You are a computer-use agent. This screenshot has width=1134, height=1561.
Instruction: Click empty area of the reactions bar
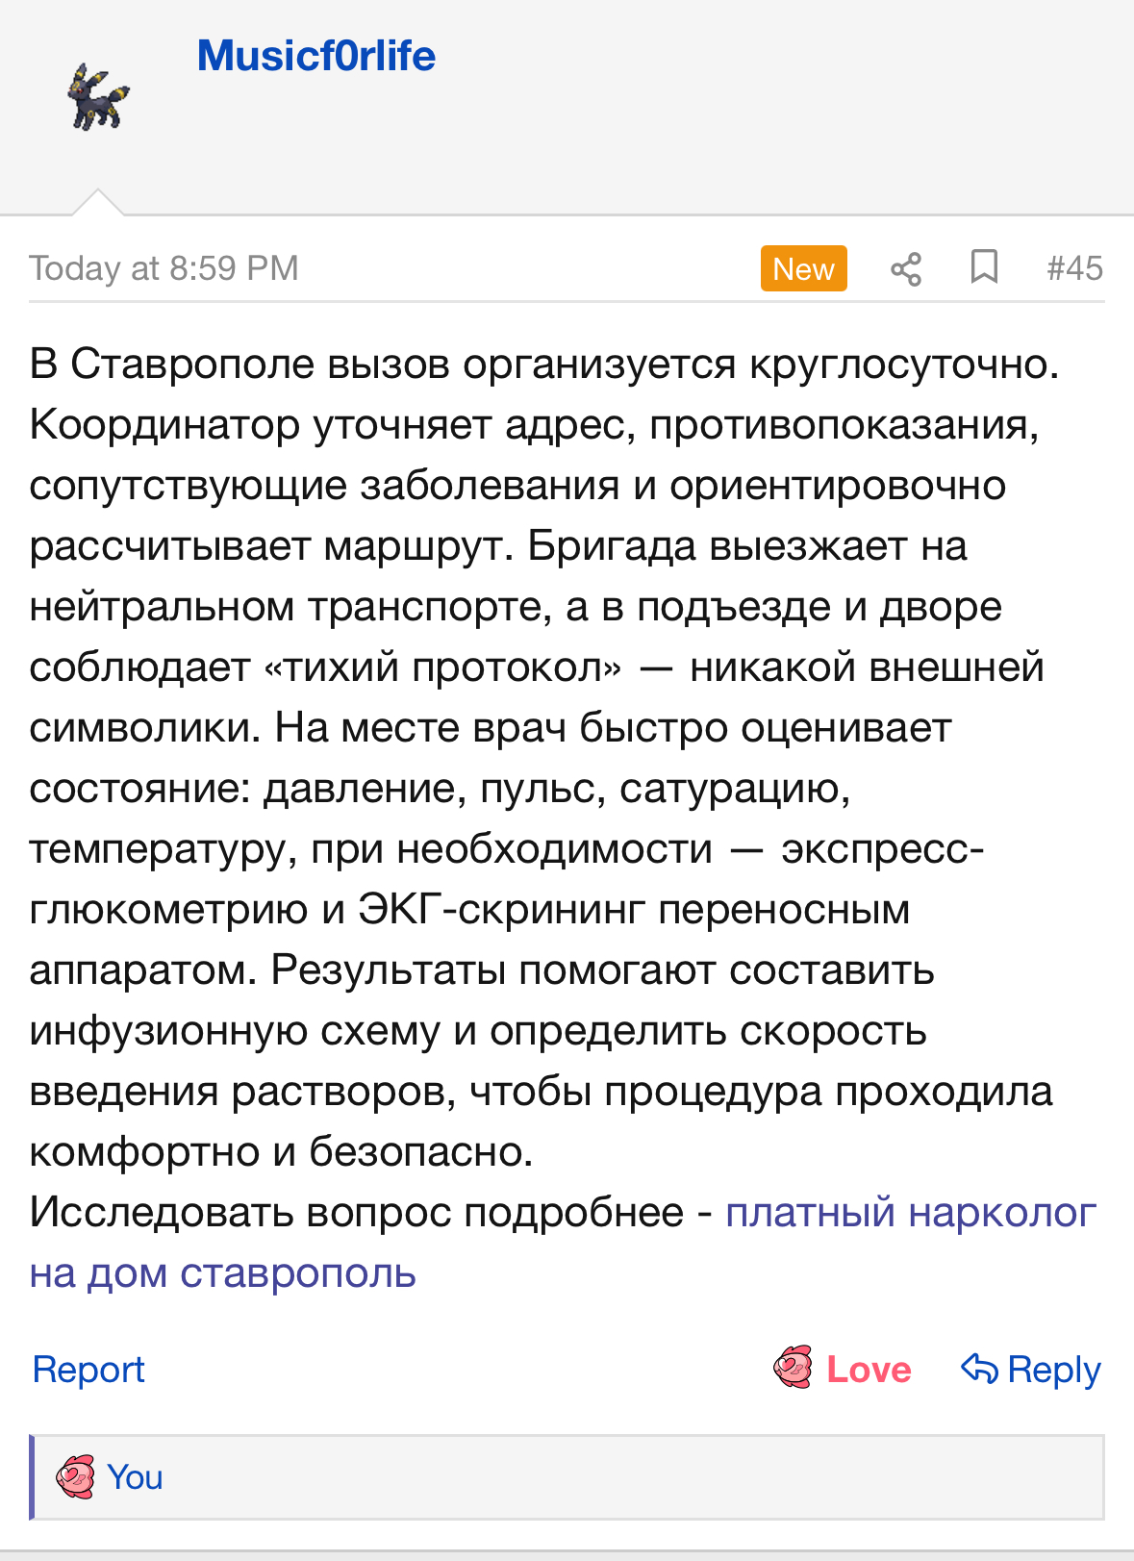[625, 1477]
